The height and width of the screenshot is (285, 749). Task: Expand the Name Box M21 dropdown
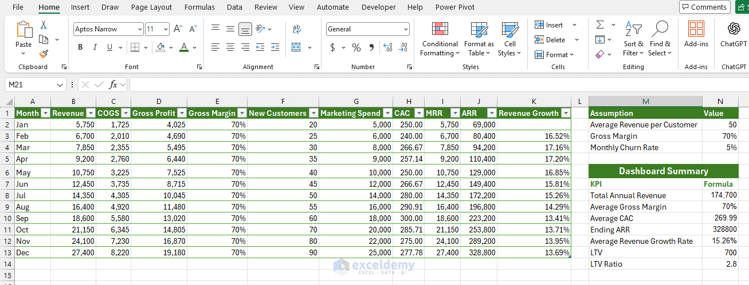(x=60, y=85)
